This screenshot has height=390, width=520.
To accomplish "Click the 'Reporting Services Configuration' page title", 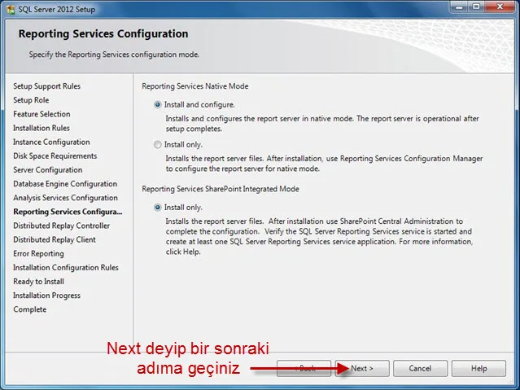I will [x=103, y=34].
